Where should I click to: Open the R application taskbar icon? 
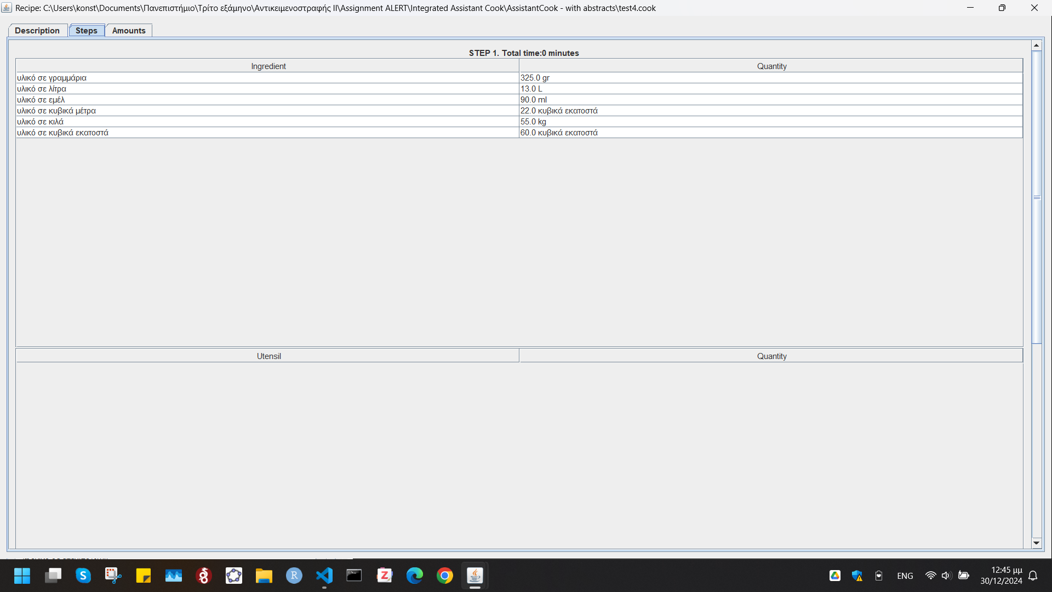294,576
